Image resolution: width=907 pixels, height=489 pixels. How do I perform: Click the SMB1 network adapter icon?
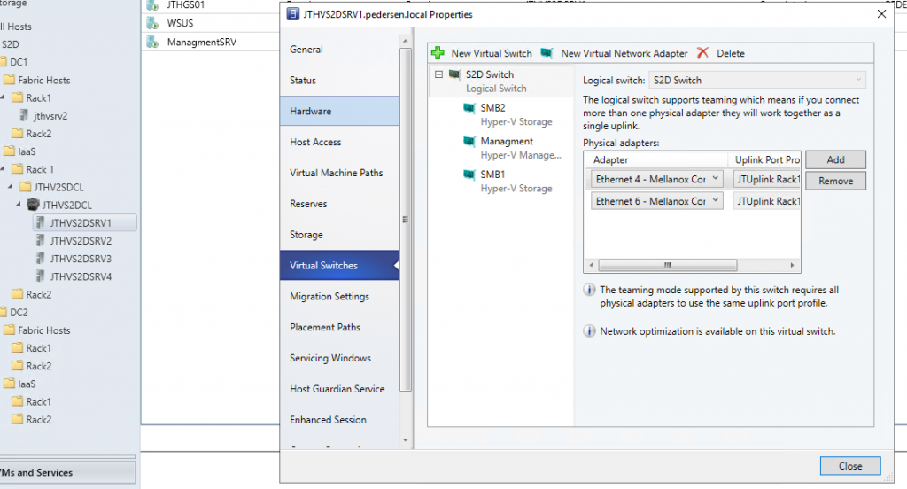point(469,175)
